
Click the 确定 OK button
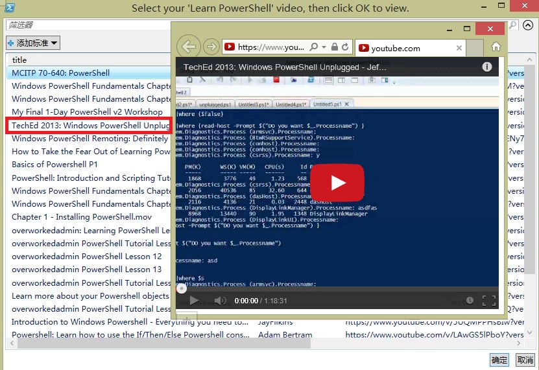pyautogui.click(x=499, y=360)
